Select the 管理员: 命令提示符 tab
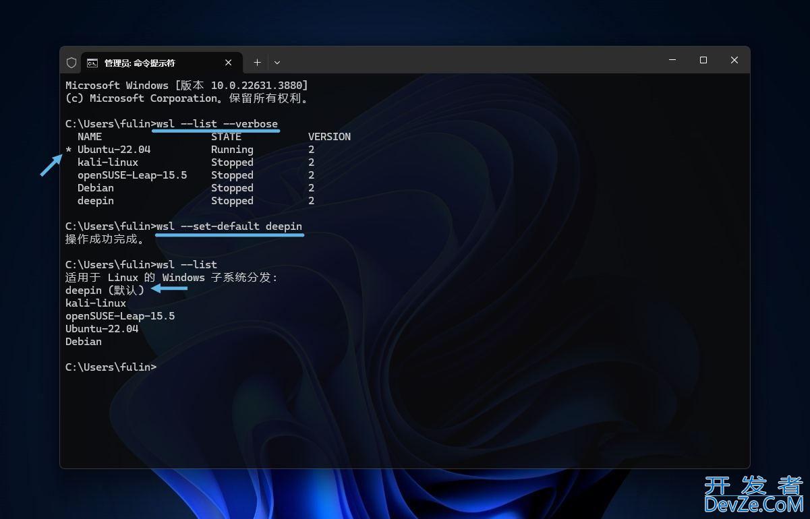This screenshot has width=810, height=519. 161,63
